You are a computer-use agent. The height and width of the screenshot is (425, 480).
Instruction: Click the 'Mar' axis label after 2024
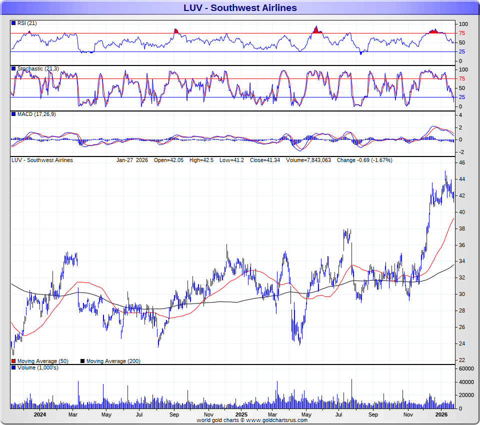[73, 414]
